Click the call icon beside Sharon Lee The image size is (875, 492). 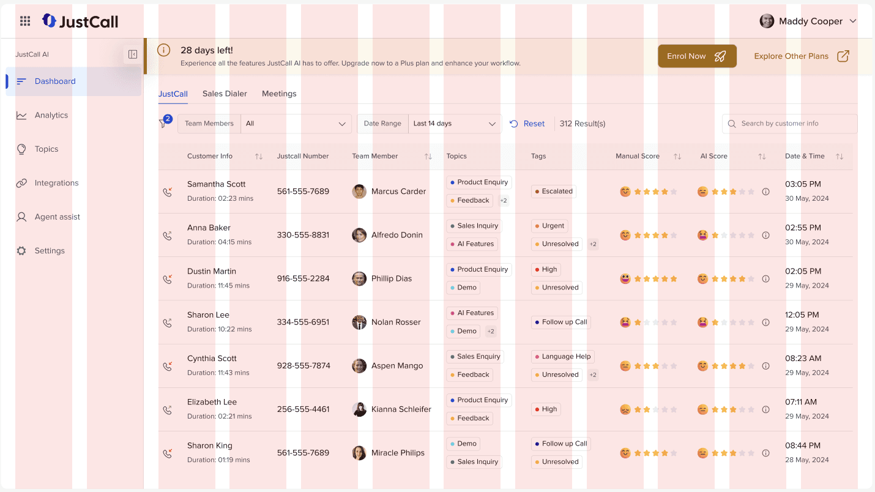168,322
